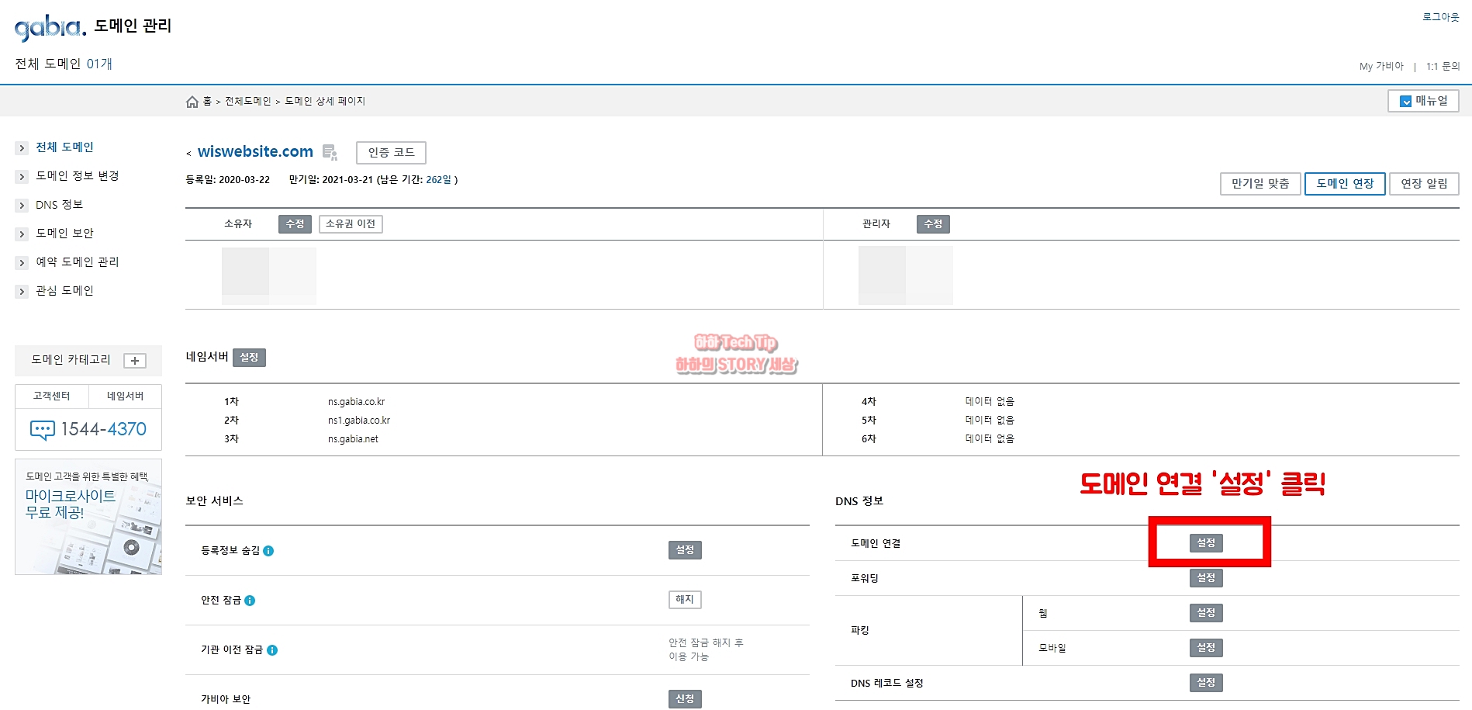
Task: Click the info icon next to 안전 잠금
Action: [x=250, y=601]
